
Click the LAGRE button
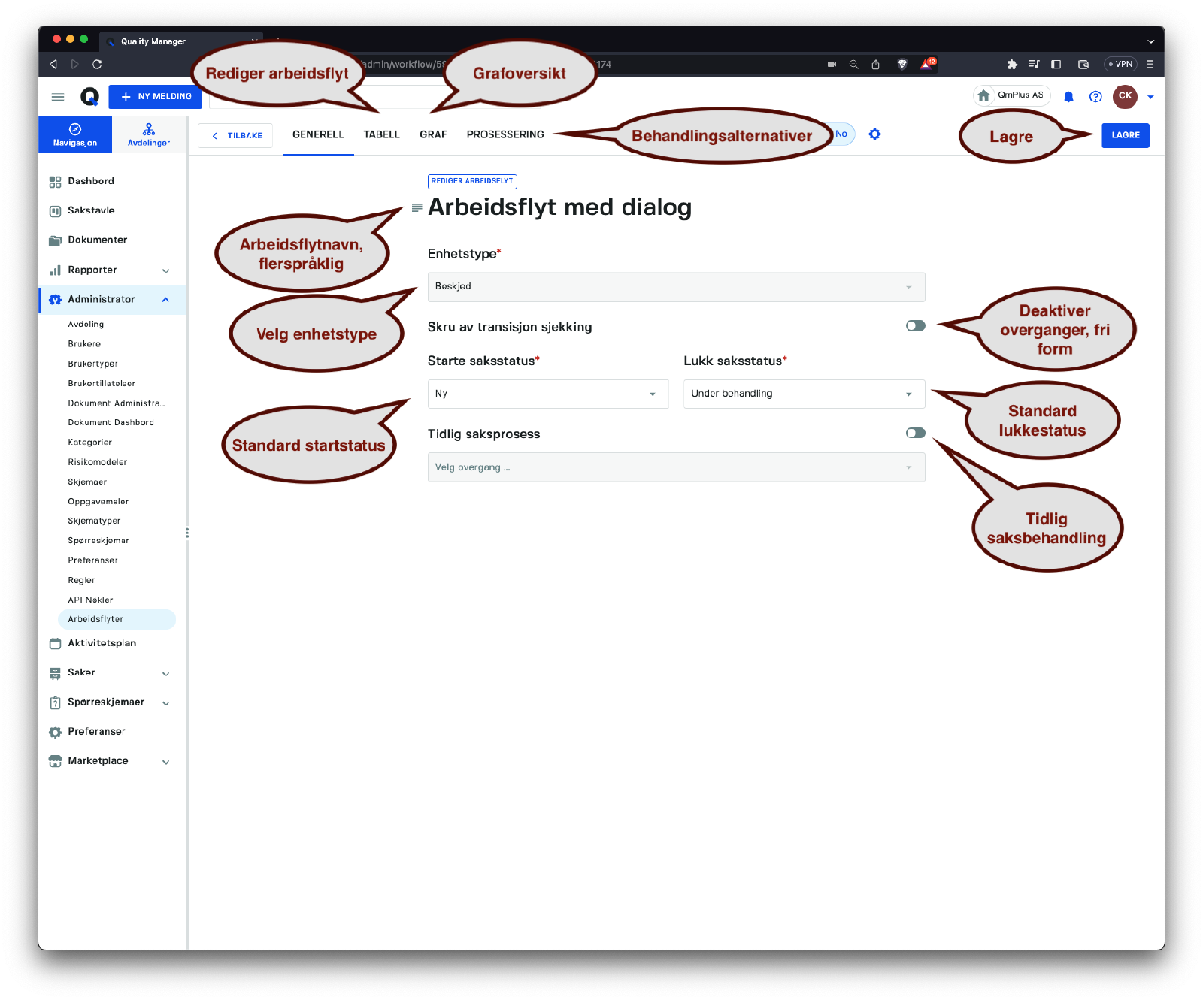1125,135
